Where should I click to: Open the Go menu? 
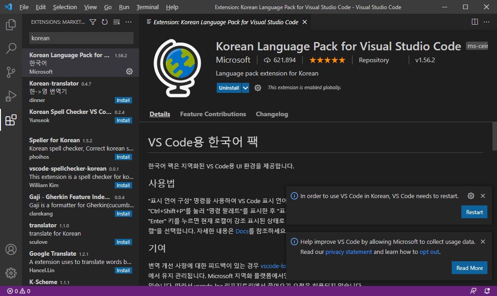coord(108,7)
